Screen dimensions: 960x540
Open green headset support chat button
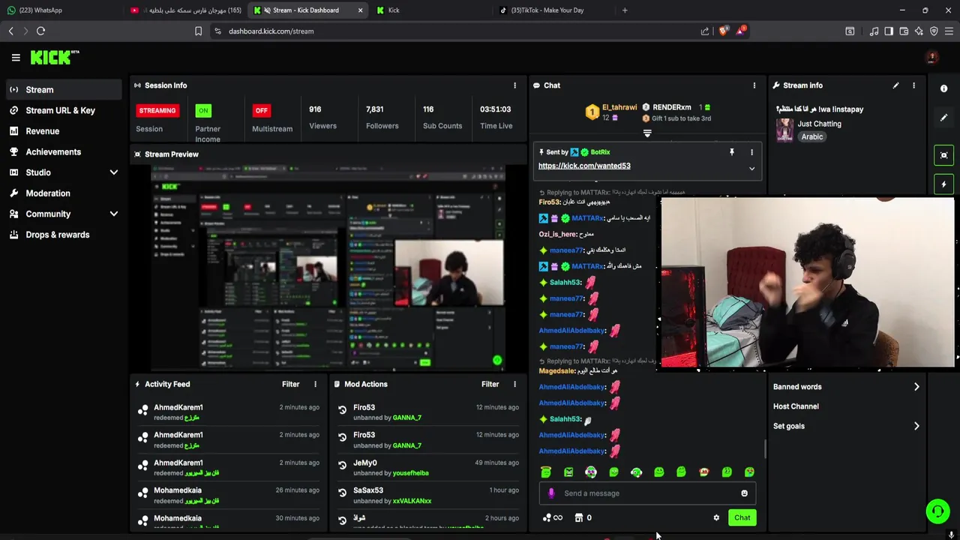coord(937,511)
